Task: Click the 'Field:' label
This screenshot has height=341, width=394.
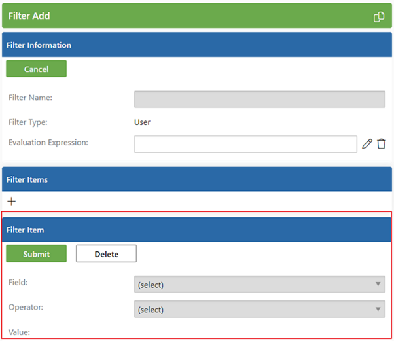Action: [18, 283]
